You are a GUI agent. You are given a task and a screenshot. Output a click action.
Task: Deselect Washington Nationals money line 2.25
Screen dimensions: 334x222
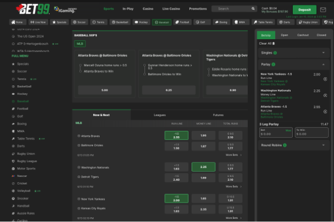[203, 167]
